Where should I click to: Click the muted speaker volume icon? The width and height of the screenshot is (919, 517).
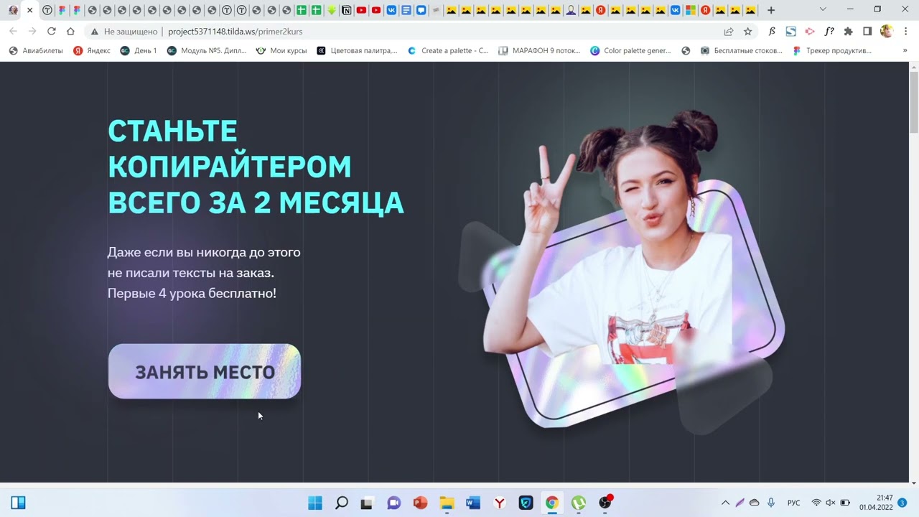pyautogui.click(x=831, y=503)
